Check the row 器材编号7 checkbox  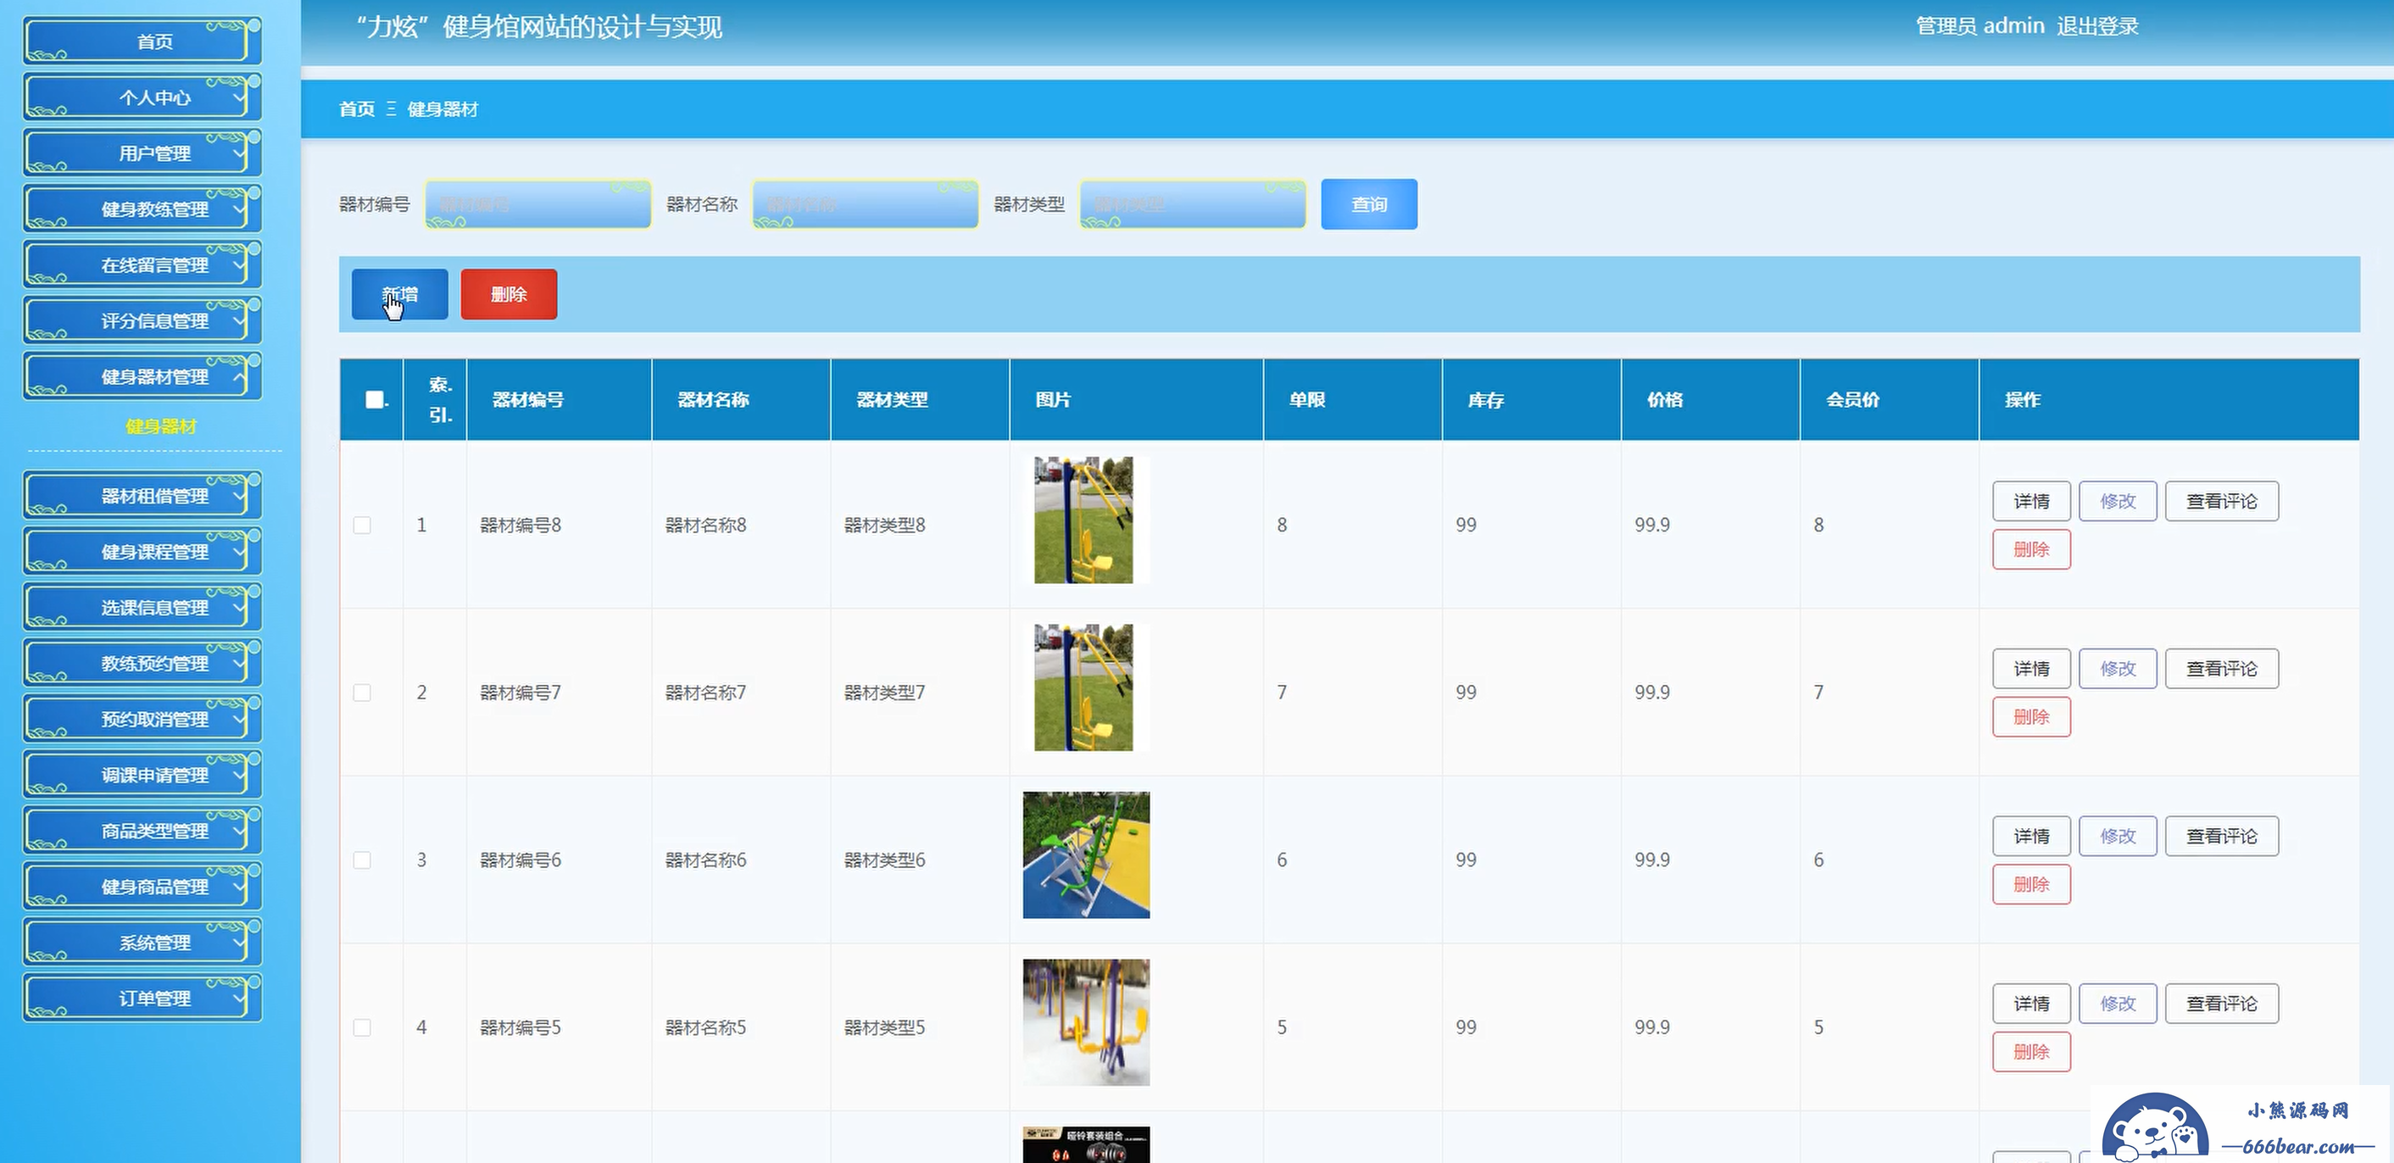363,692
